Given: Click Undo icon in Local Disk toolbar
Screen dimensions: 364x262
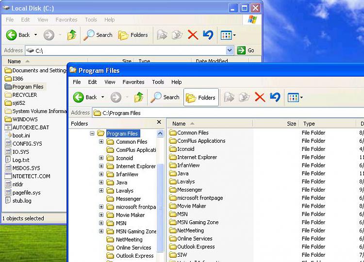Looking at the screenshot, I should (208, 35).
